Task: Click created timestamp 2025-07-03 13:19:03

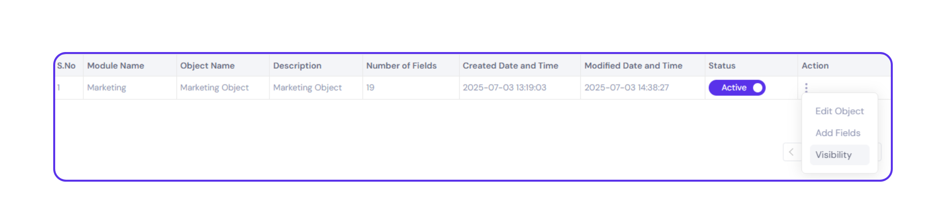Action: point(504,88)
